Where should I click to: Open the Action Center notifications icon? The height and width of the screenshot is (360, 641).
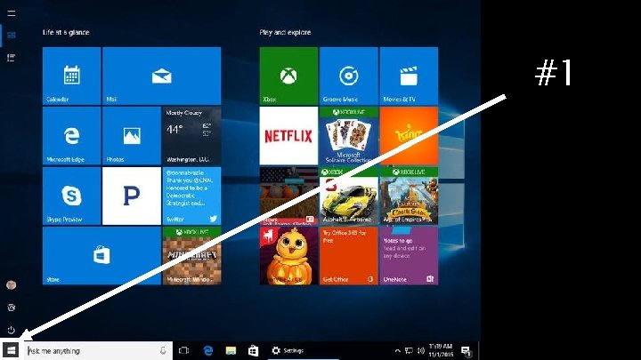(466, 350)
